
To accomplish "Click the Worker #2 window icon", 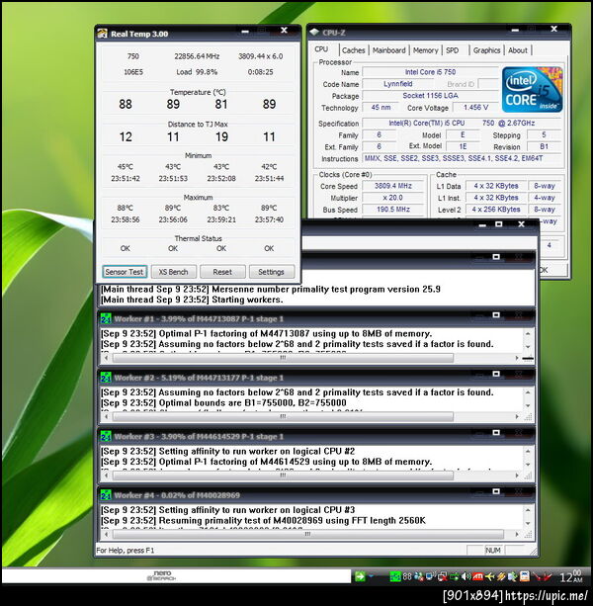I will pos(106,378).
